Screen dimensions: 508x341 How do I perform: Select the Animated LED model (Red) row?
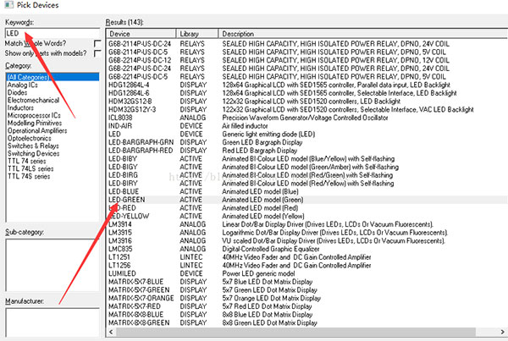point(307,208)
